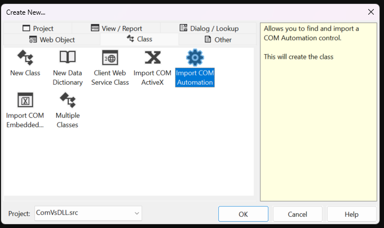Open the View / Report tab
Viewport: 384px width, 228px height.
[116, 28]
